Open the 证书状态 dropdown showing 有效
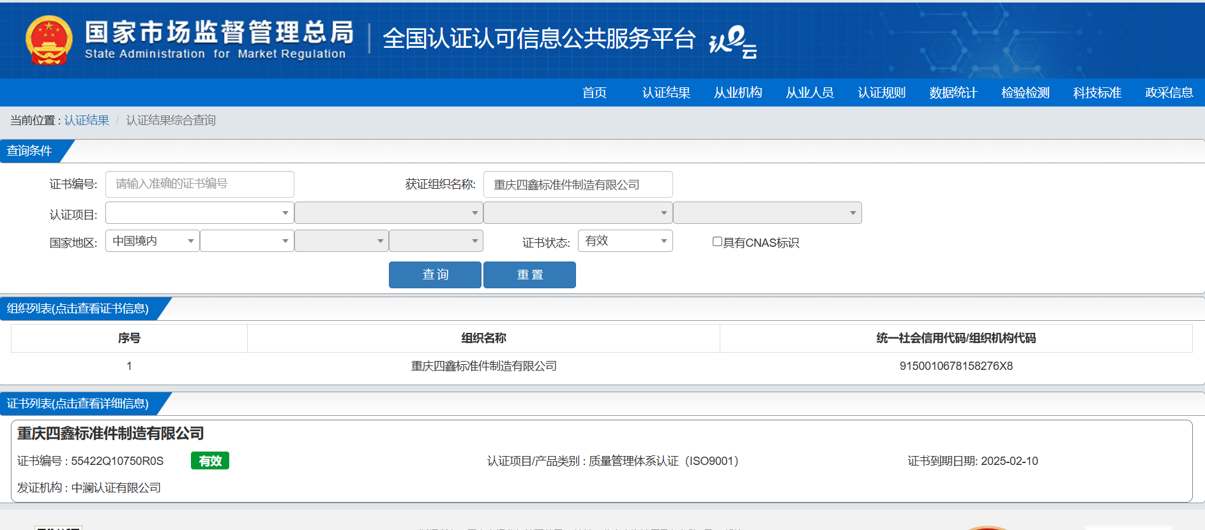Screen dimensions: 1205x530 tap(625, 240)
